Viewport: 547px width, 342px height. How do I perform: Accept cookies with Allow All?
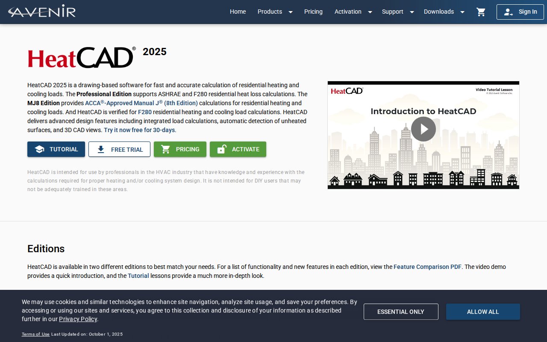pyautogui.click(x=483, y=312)
